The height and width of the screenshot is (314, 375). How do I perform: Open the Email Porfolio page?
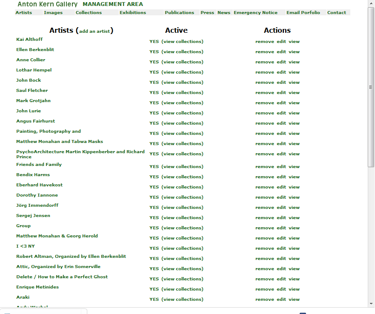tap(303, 13)
